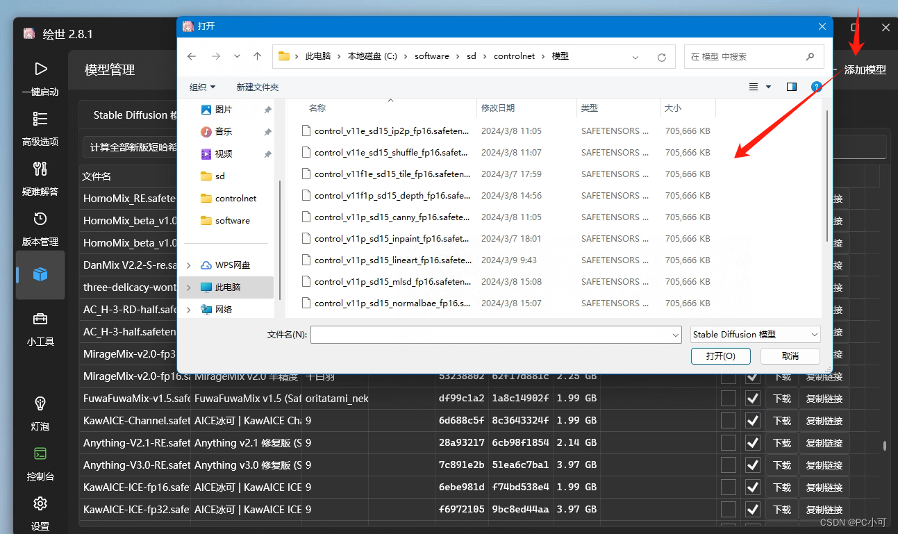Open 疑难解答 troubleshooting in sidebar
This screenshot has height=534, width=898.
pyautogui.click(x=40, y=178)
